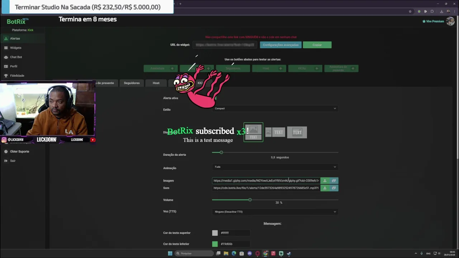Screen dimensions: 459x258
Task: Click upload icon for Som
Action: pyautogui.click(x=325, y=188)
